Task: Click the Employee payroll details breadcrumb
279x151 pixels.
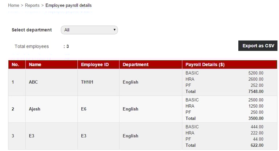Action: [x=68, y=5]
